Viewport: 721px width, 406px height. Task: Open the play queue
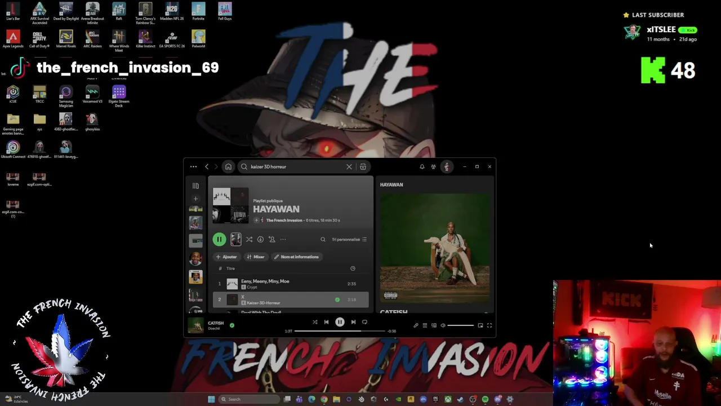[425, 325]
